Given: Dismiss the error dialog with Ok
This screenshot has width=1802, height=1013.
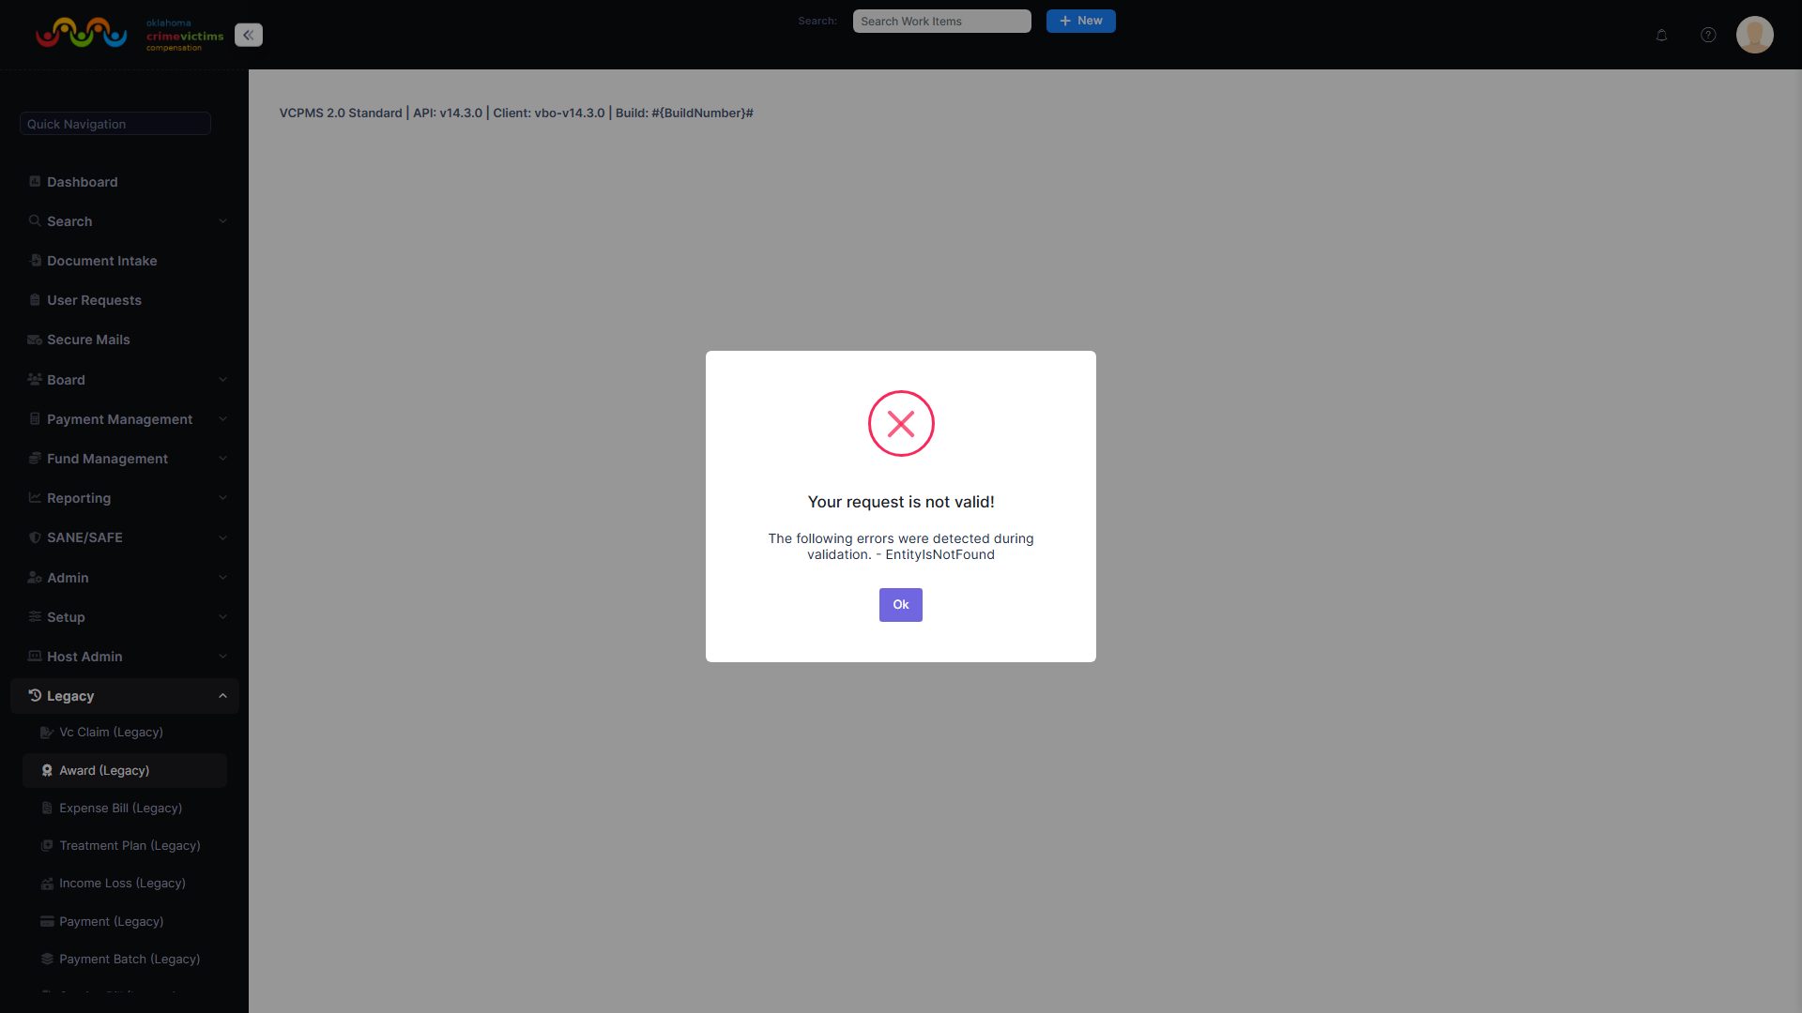Looking at the screenshot, I should pos(900,605).
